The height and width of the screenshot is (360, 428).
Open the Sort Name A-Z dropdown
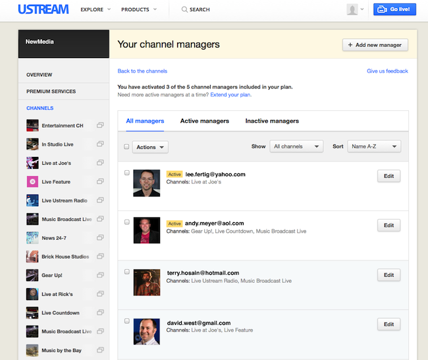[374, 146]
